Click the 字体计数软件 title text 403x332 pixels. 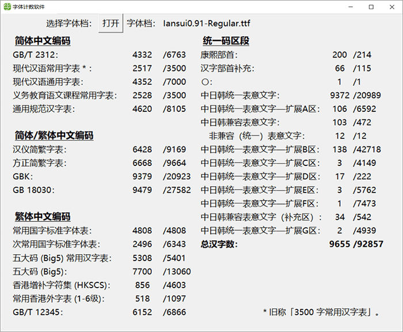tap(29, 7)
